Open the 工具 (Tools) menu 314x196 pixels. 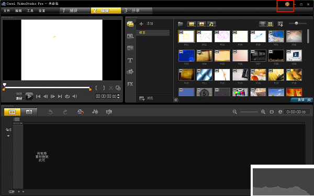(x=30, y=11)
